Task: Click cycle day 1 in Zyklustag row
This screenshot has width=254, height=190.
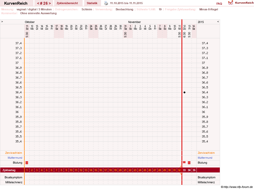Action: click(27, 170)
